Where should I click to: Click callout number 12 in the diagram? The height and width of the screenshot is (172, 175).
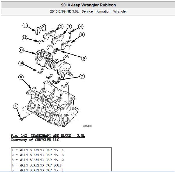point(24,38)
